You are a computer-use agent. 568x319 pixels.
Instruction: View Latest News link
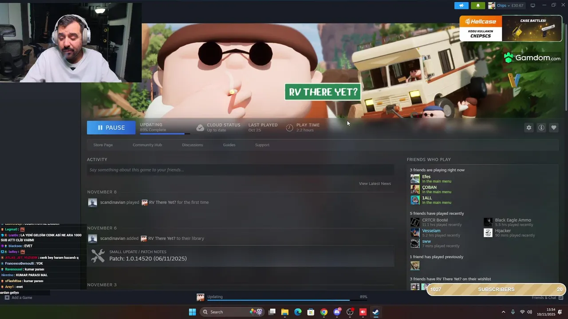[x=375, y=183]
